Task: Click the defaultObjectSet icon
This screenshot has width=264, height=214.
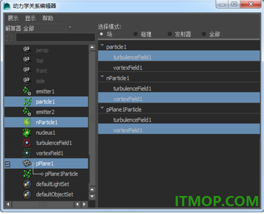Action: 27,194
